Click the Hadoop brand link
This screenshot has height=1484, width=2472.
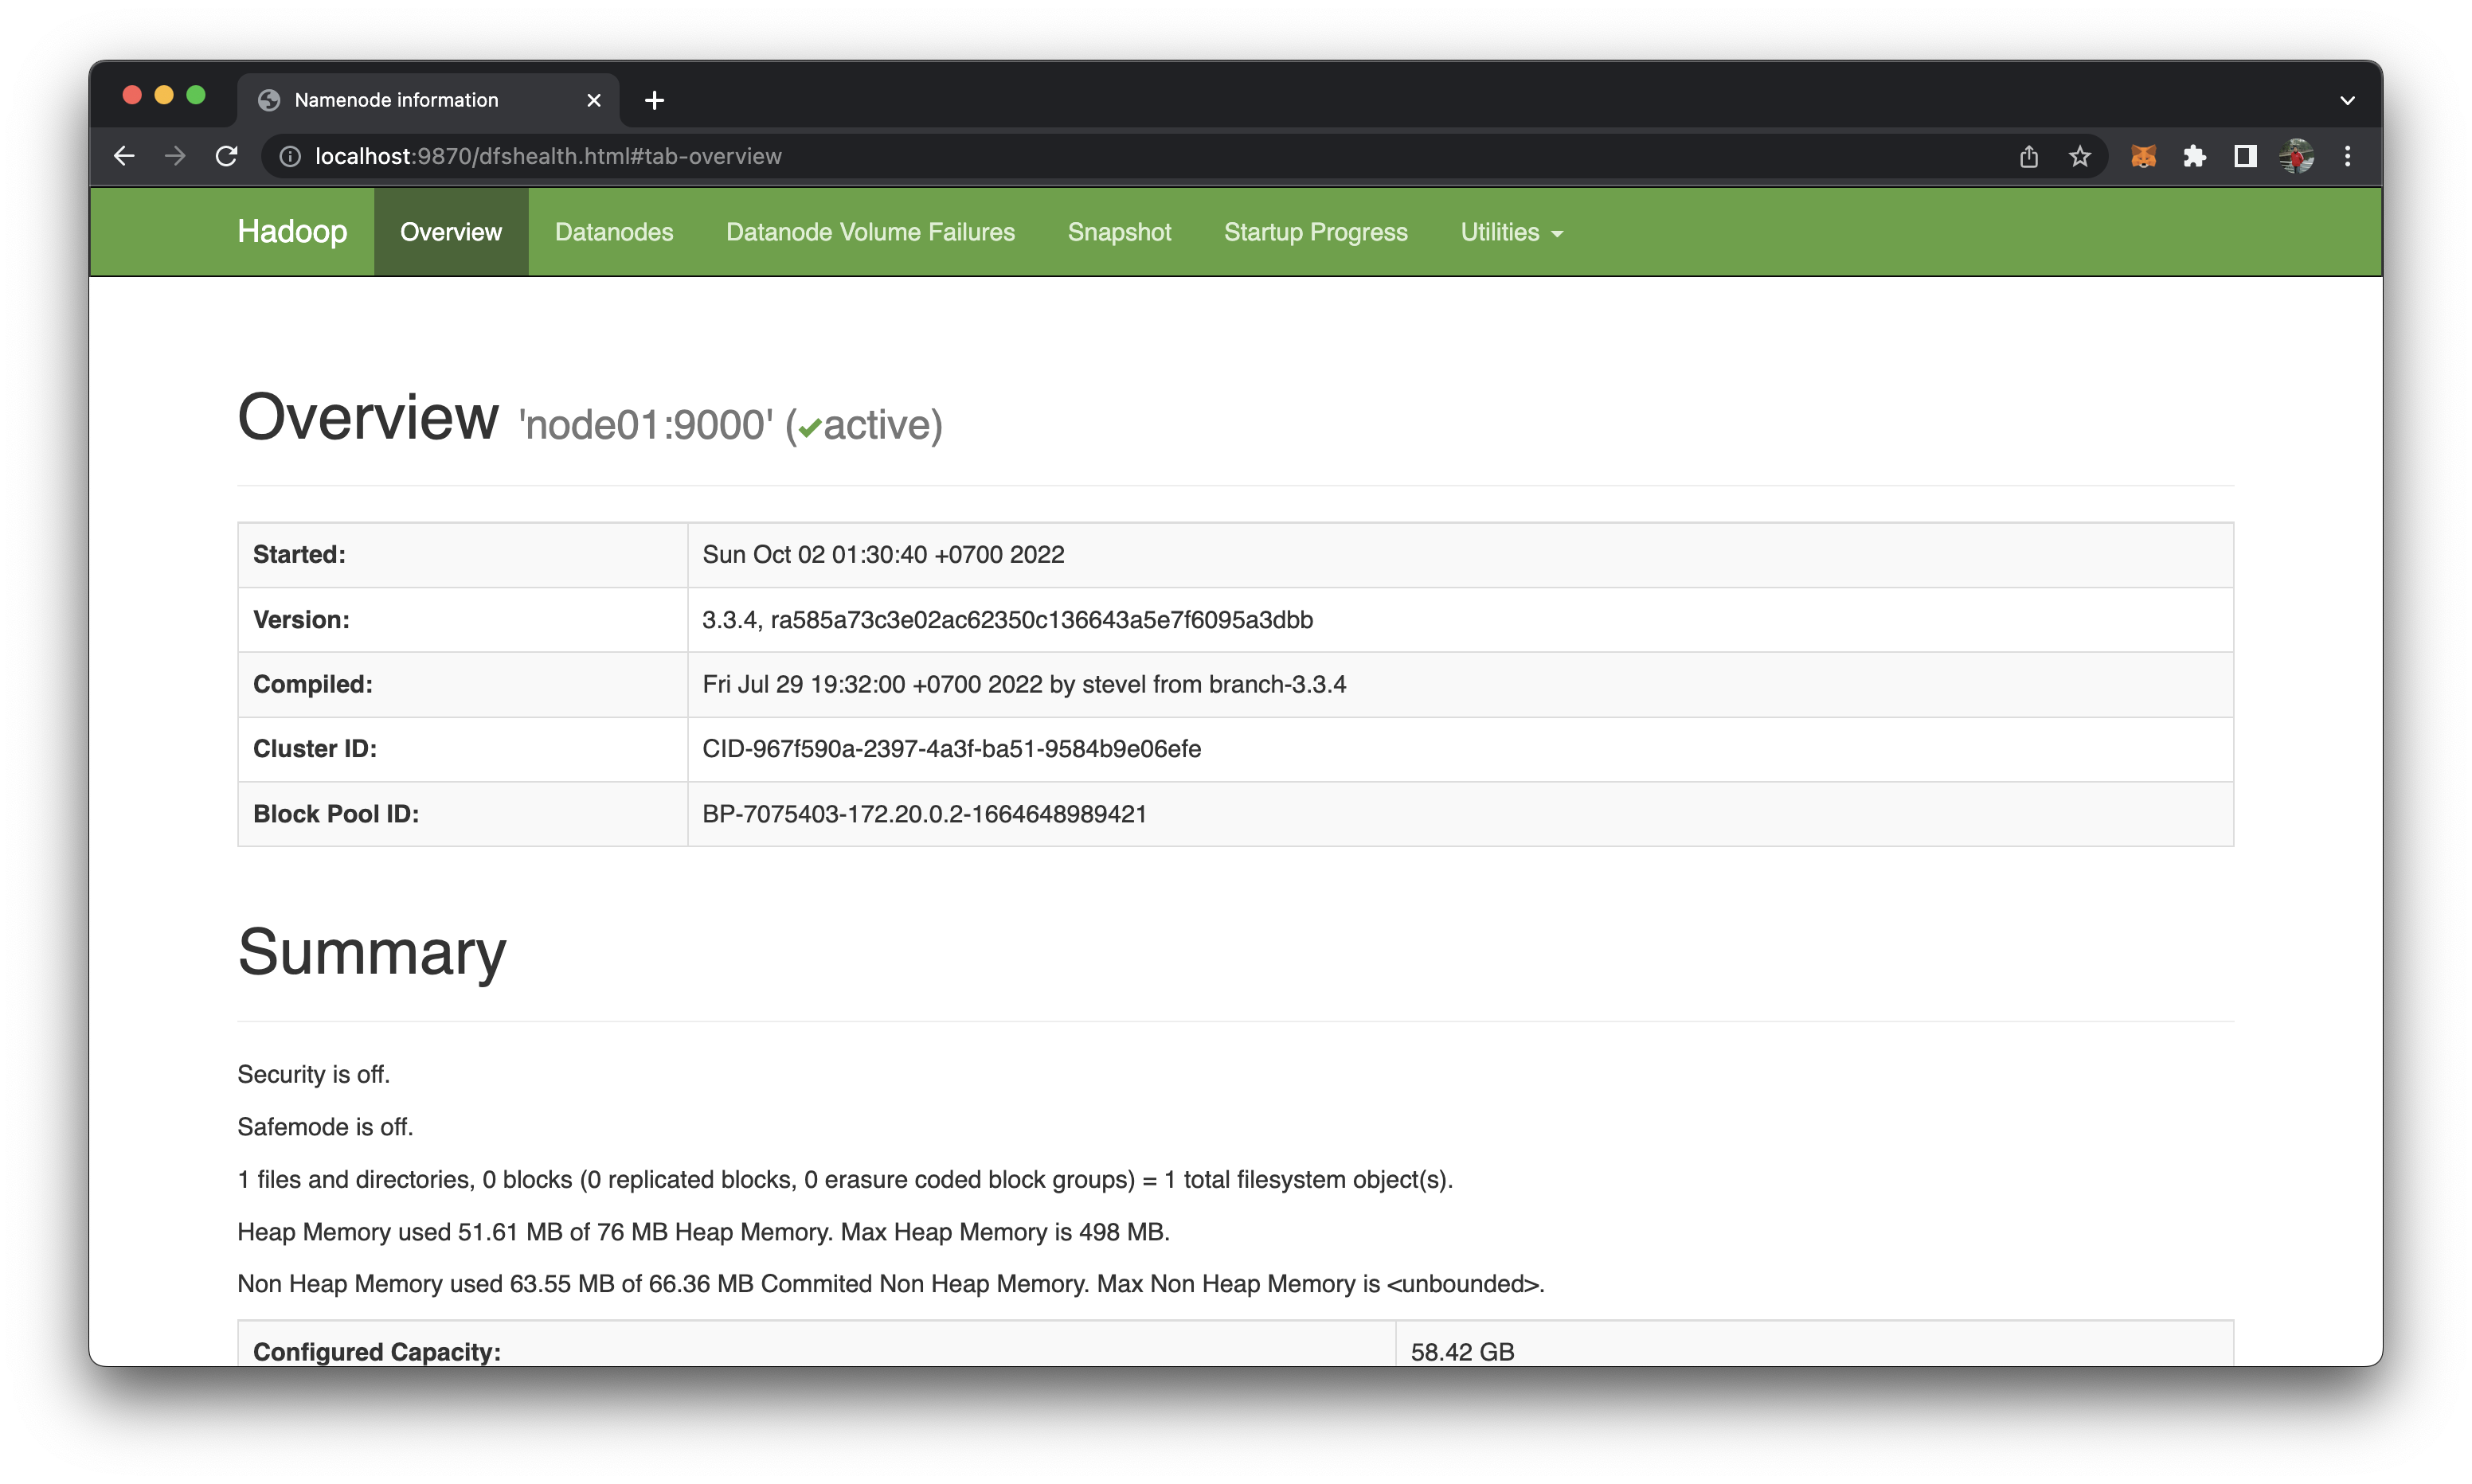292,231
